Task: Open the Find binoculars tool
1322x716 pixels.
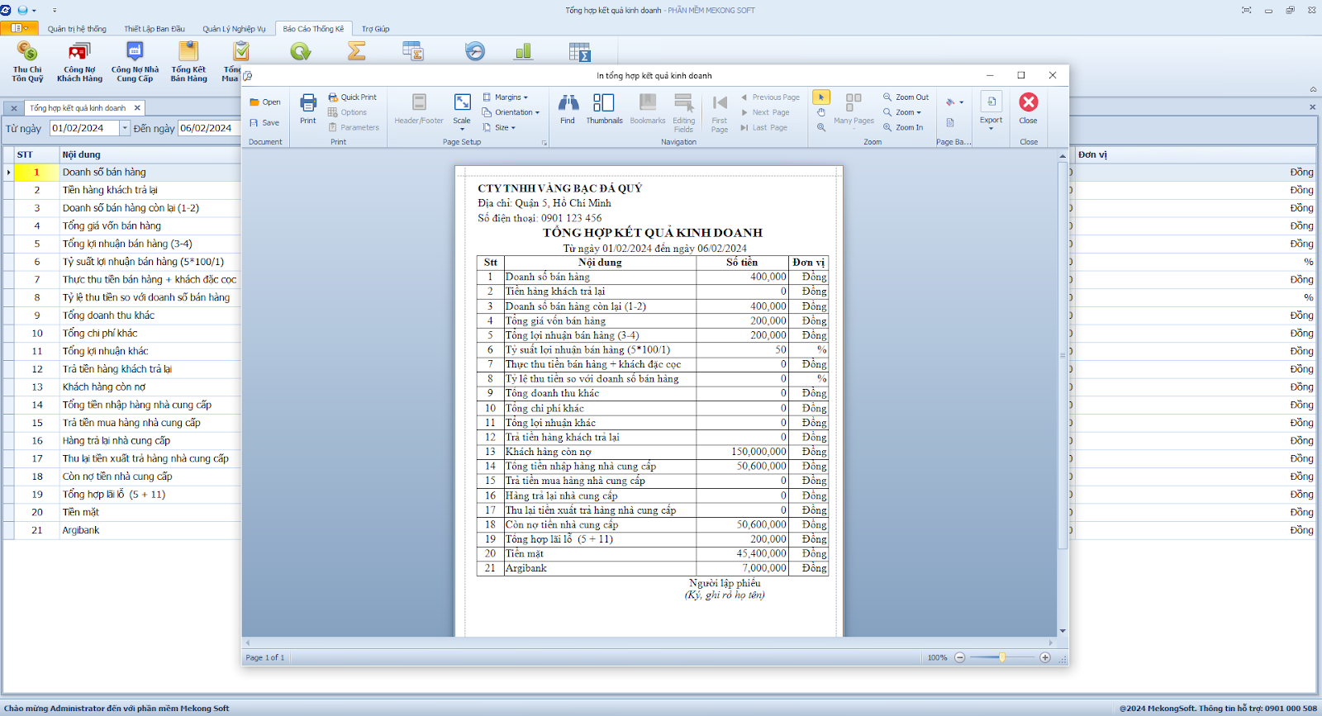Action: 568,108
